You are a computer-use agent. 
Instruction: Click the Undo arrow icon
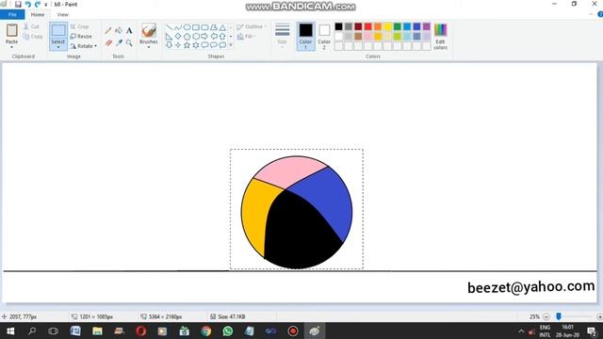coord(27,4)
